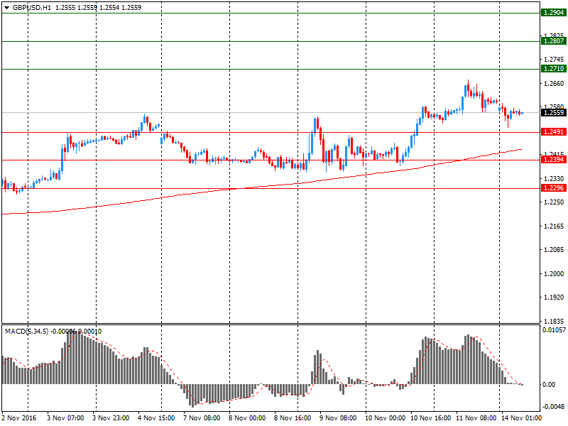Select the 1.2000 price scale value
The height and width of the screenshot is (426, 568).
[x=554, y=274]
